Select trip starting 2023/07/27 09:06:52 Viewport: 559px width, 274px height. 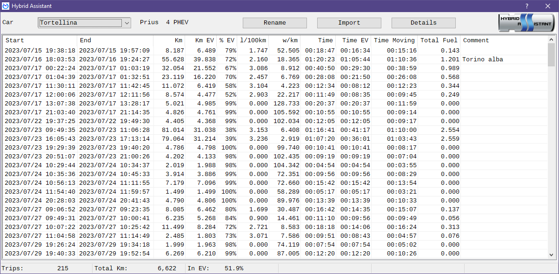[275, 209]
